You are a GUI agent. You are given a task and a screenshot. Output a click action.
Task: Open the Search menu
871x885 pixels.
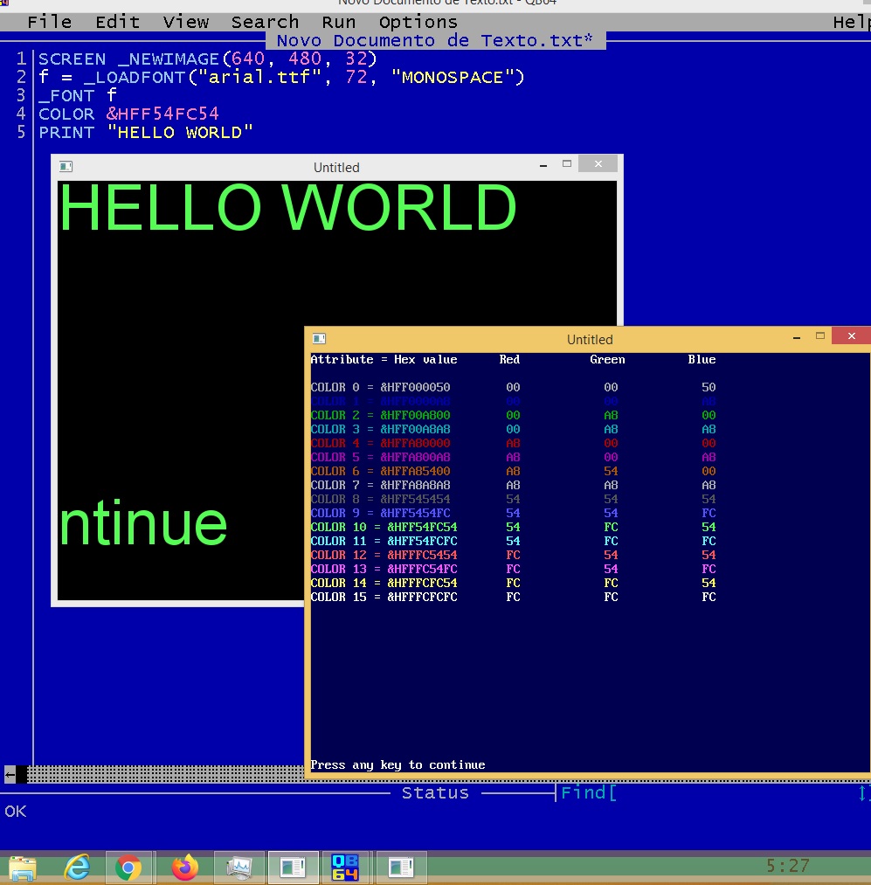[x=265, y=22]
